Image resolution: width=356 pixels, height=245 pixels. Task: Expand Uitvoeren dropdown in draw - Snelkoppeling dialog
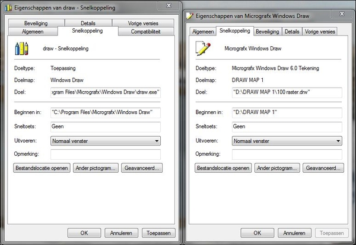pos(106,141)
